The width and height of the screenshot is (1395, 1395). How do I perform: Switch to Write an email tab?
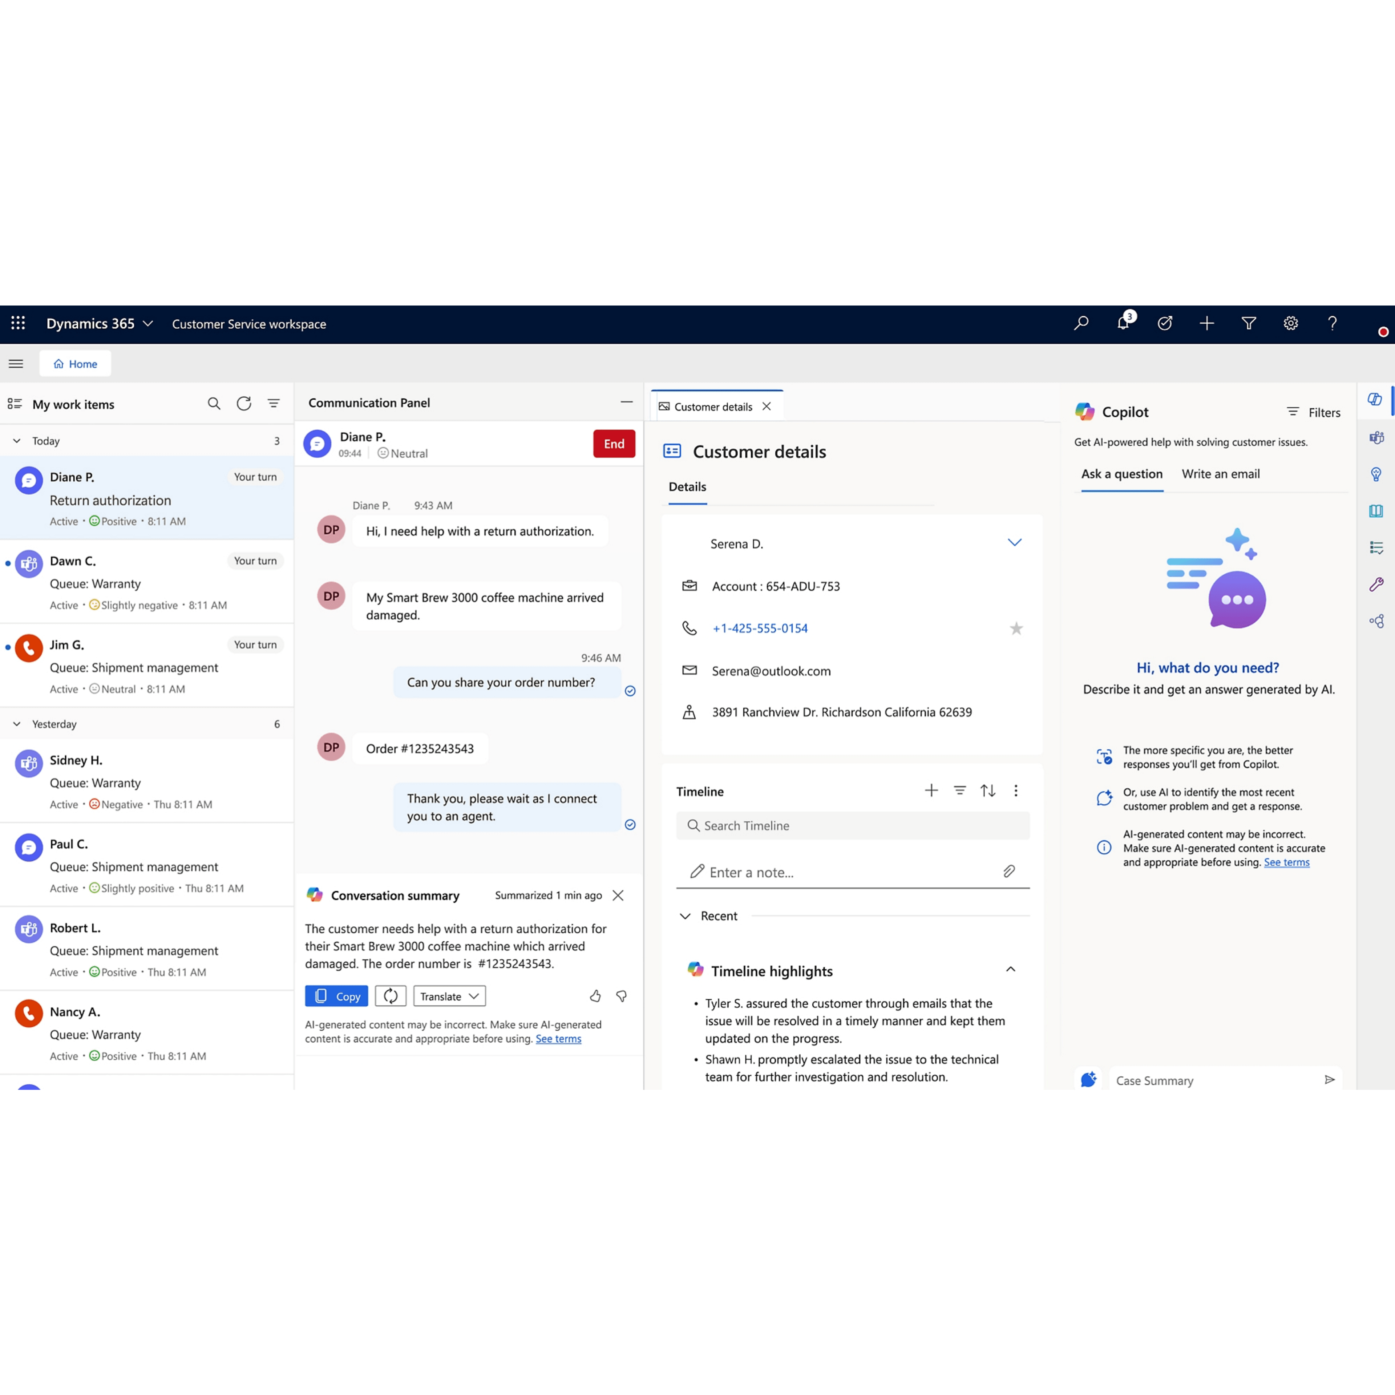pyautogui.click(x=1220, y=474)
